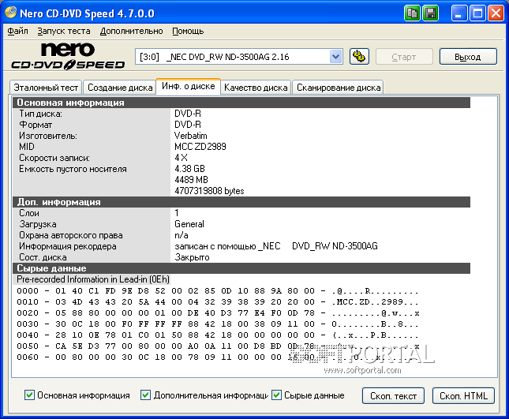Select the Инф. о диске tab
This screenshot has height=419, width=509.
tap(189, 86)
